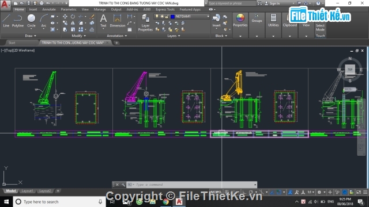This screenshot has width=369, height=207.
Task: Open Layer Properties manager
Action: coord(145,22)
